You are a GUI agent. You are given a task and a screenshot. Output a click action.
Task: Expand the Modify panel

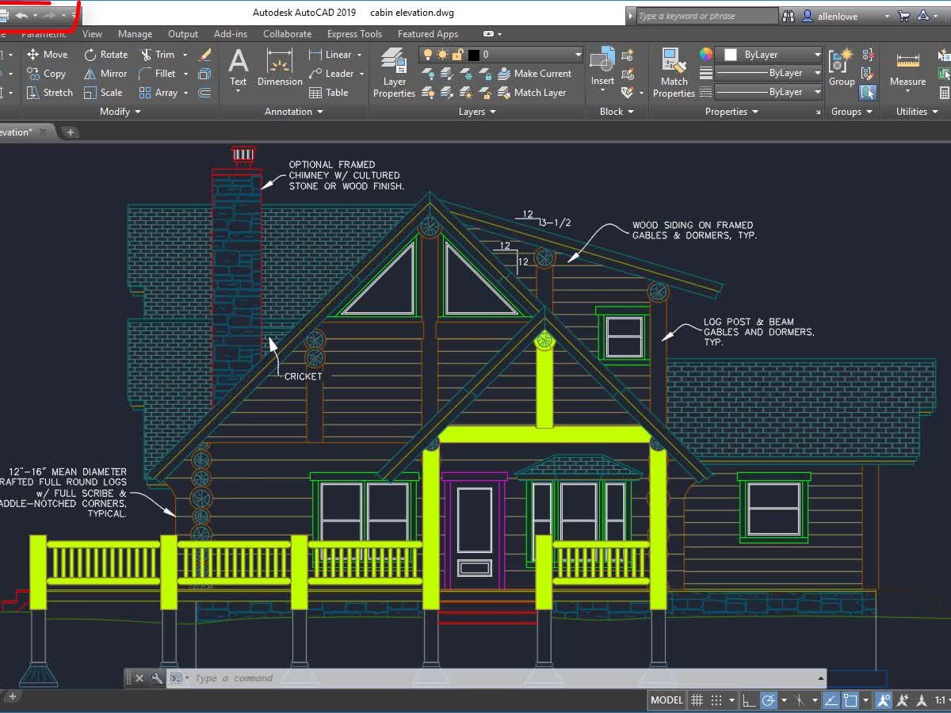120,112
